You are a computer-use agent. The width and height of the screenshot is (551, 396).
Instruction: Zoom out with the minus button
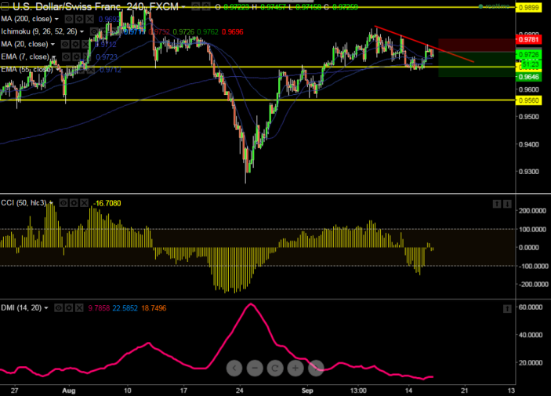(x=255, y=369)
